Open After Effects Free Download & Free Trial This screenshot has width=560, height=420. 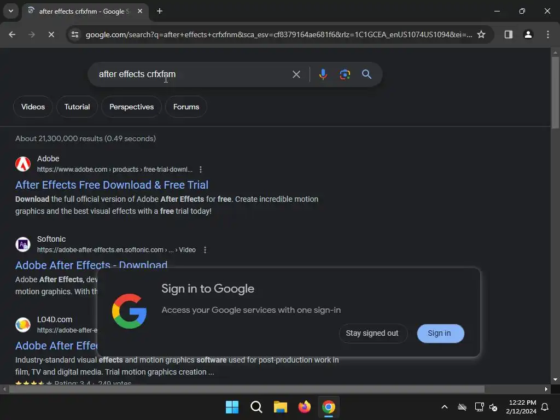pos(112,185)
